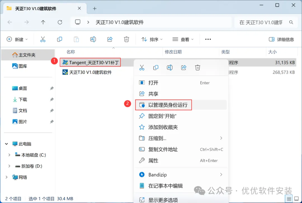Viewport: 302px width, 203px height.
Task: Expand the 网络 tree node
Action: [6, 177]
